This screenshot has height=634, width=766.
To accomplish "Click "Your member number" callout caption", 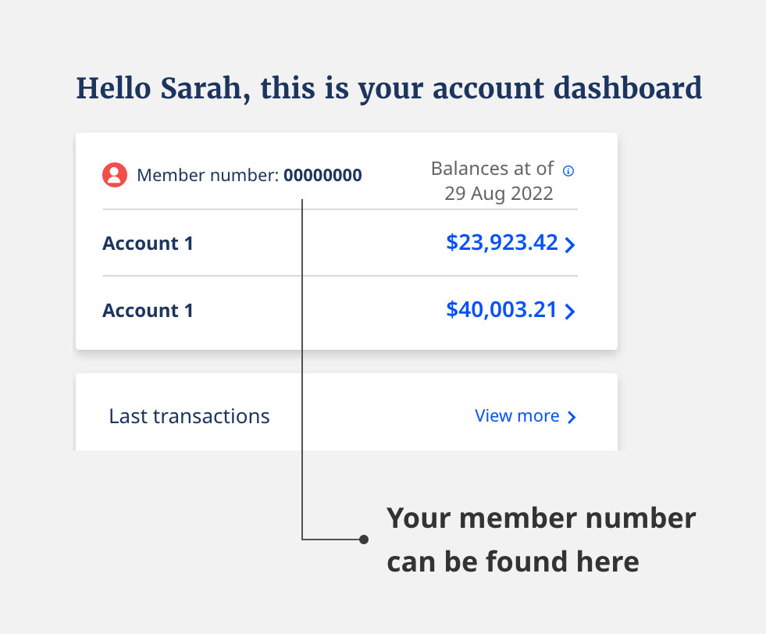I will click(541, 518).
